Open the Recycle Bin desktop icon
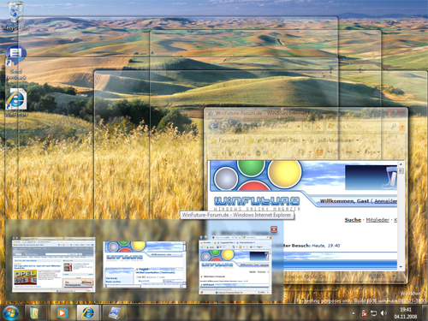Viewport: 428px width, 321px height. point(15,15)
